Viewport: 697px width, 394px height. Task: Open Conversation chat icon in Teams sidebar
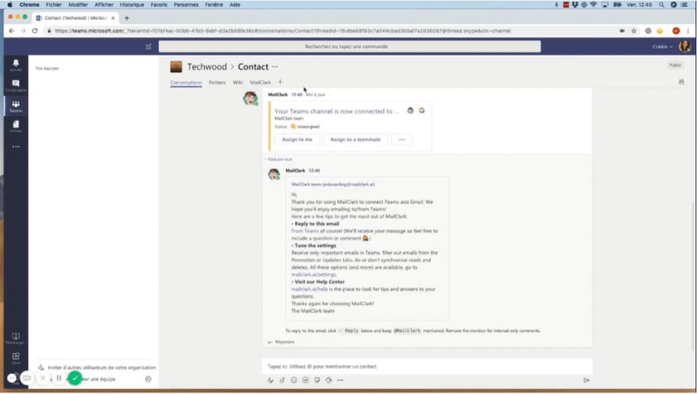coord(16,86)
